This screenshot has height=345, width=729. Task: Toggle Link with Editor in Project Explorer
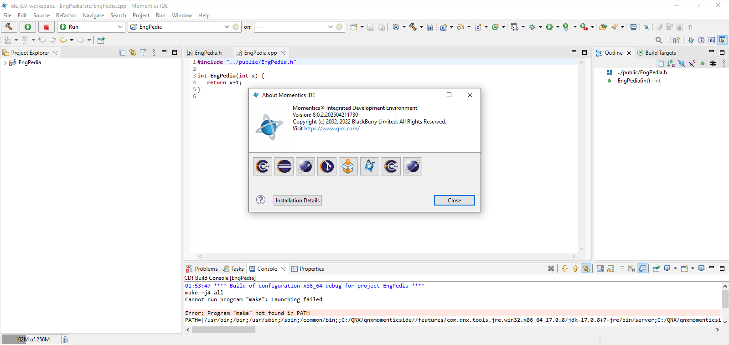(133, 53)
